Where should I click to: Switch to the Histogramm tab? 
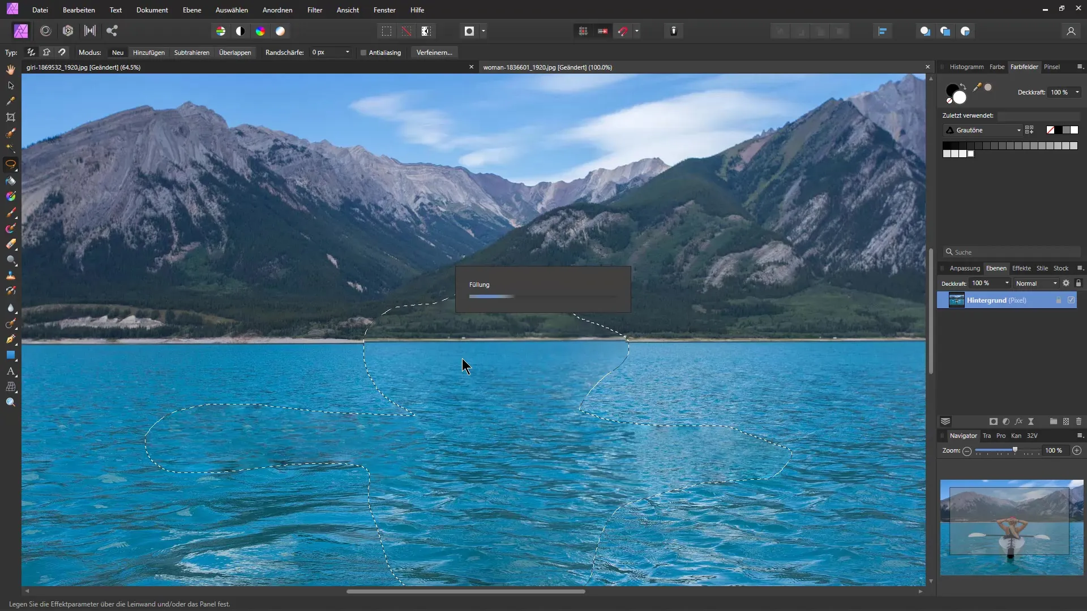coord(966,67)
